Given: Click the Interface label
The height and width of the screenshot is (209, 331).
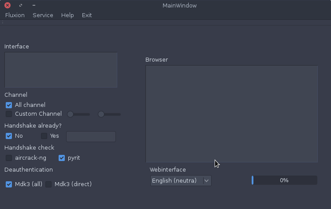Looking at the screenshot, I should (x=17, y=46).
